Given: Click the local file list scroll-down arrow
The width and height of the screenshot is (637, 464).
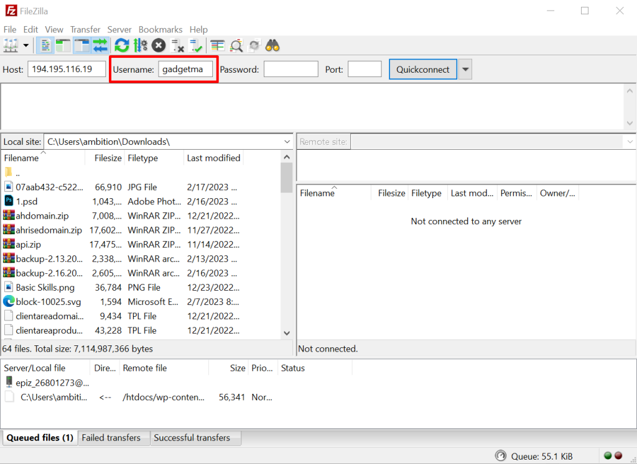Looking at the screenshot, I should pos(287,333).
